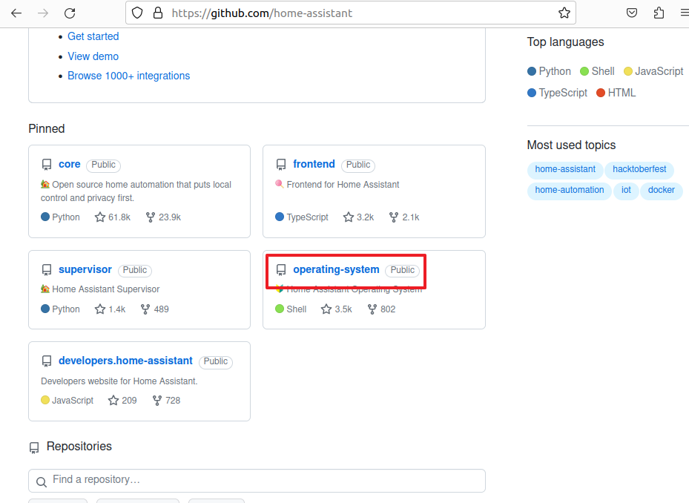This screenshot has width=689, height=503.
Task: Filter by TypeScript in Top languages
Action: click(557, 93)
